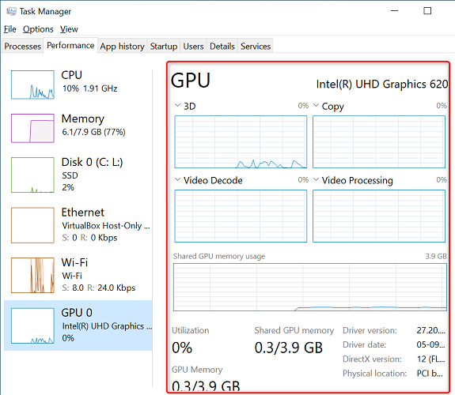Click the GPU 0 mini graph thumbnail

32,325
